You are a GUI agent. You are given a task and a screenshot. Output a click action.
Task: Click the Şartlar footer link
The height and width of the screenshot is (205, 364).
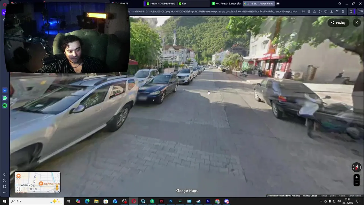[333, 196]
